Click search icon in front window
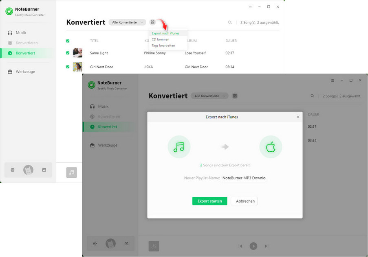This screenshot has width=368, height=257. pos(313,96)
